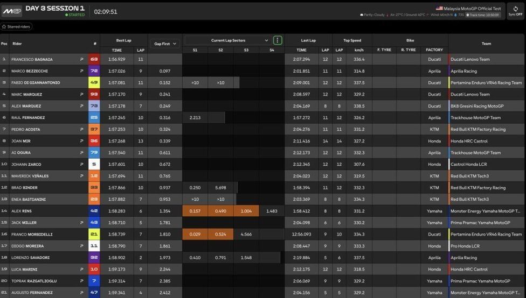
Task: Click Alex Marquez's pit status icon
Action: coord(81,106)
